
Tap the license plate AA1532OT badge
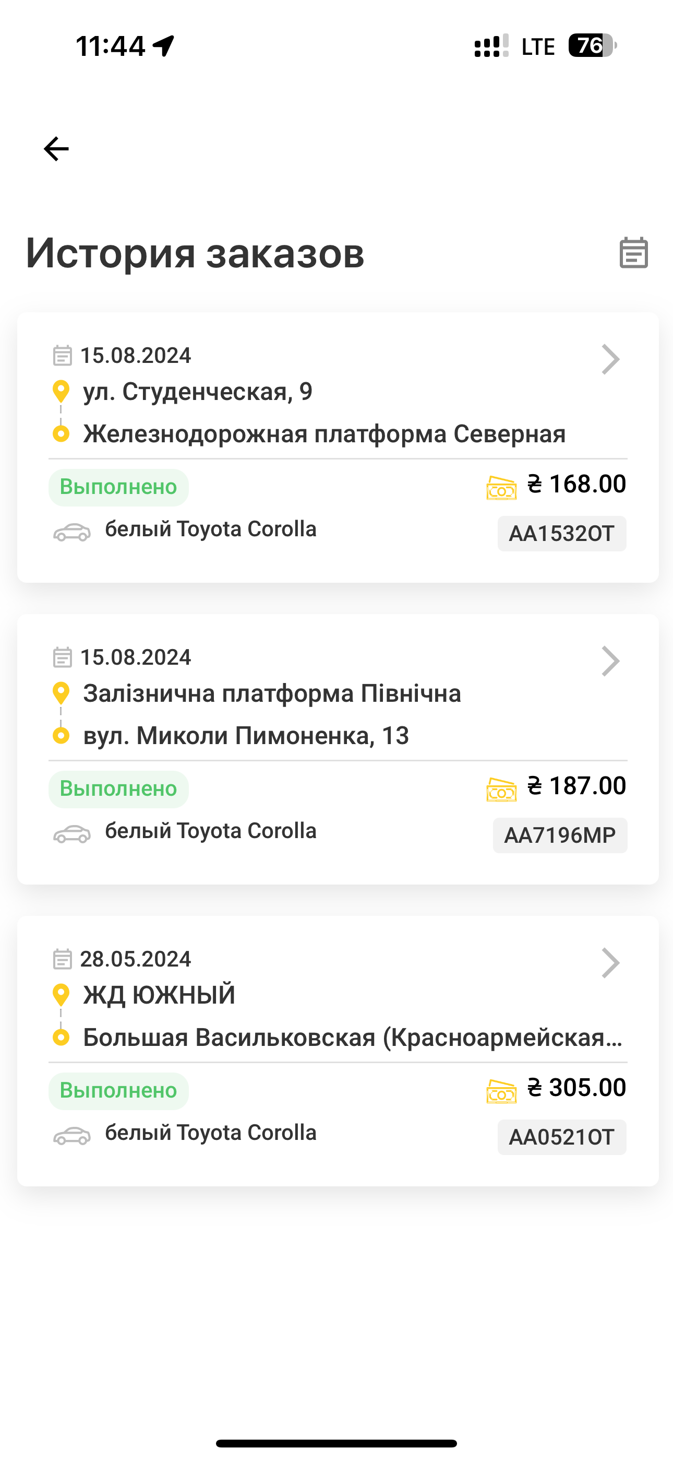(x=561, y=533)
